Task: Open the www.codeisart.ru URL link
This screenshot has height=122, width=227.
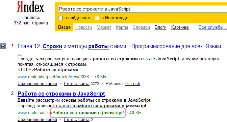Action: [x=71, y=113]
